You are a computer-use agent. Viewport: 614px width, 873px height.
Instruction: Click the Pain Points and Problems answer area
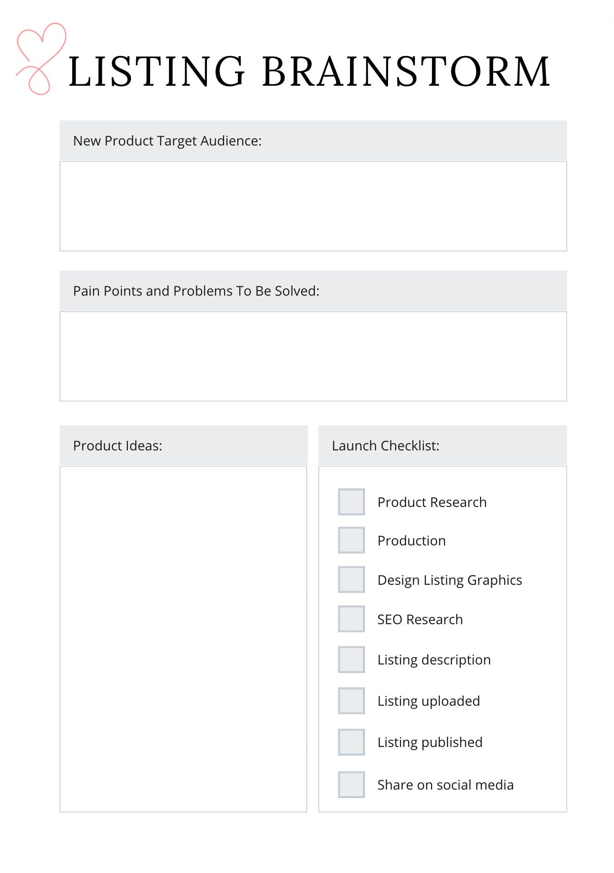(313, 356)
